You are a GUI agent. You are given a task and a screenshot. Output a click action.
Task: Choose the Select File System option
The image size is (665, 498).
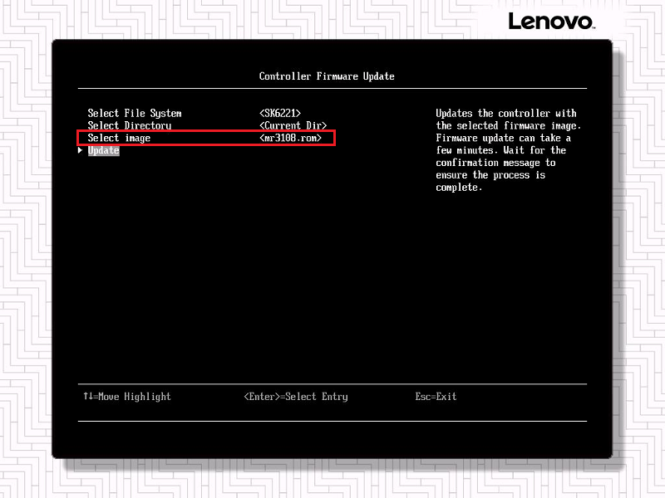pyautogui.click(x=135, y=113)
